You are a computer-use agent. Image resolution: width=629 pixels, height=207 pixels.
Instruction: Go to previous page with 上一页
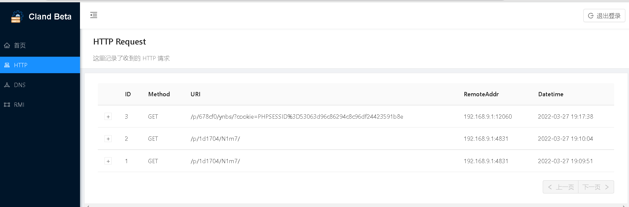click(561, 187)
